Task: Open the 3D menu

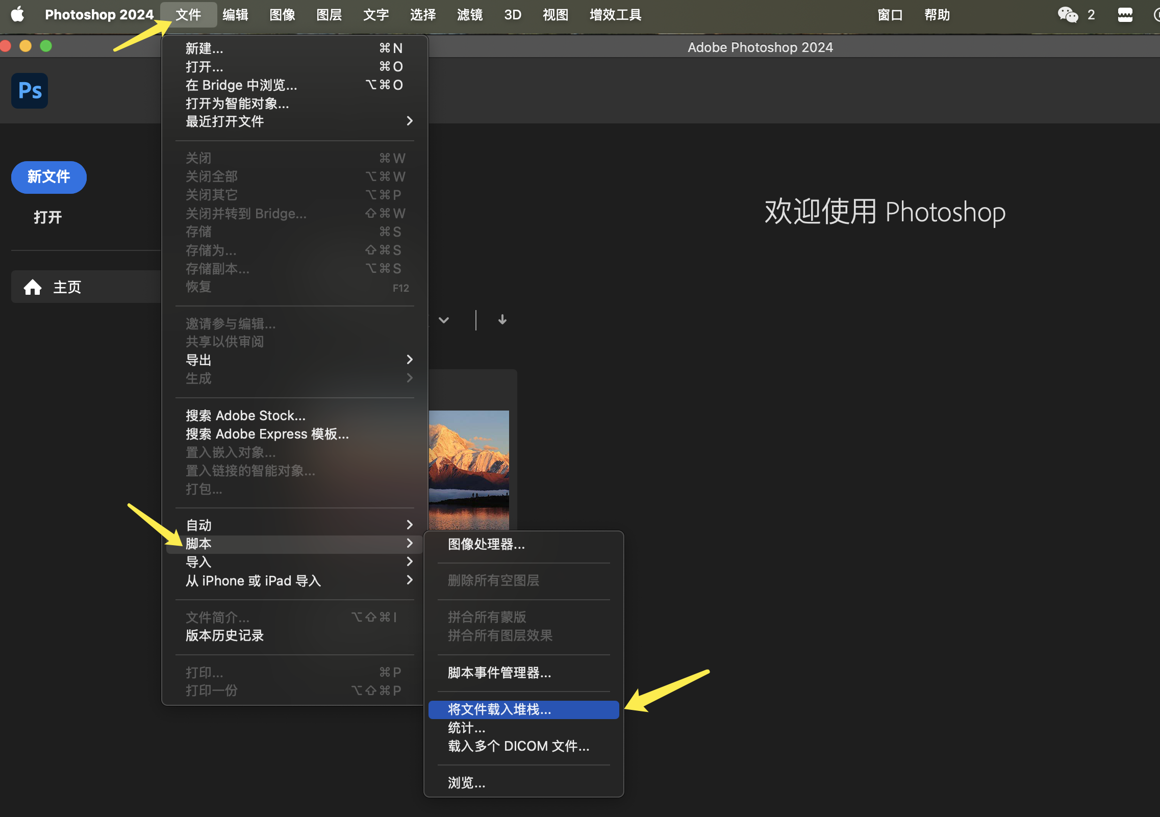Action: click(x=513, y=14)
